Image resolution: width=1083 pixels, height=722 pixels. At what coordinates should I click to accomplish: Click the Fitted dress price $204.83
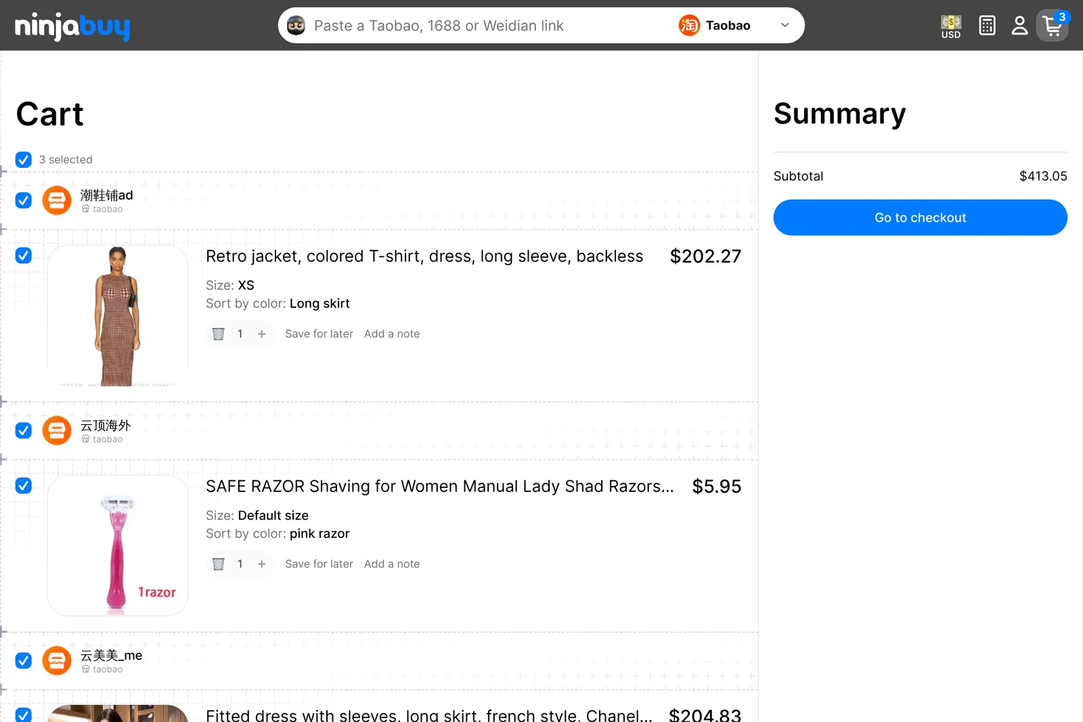705,715
